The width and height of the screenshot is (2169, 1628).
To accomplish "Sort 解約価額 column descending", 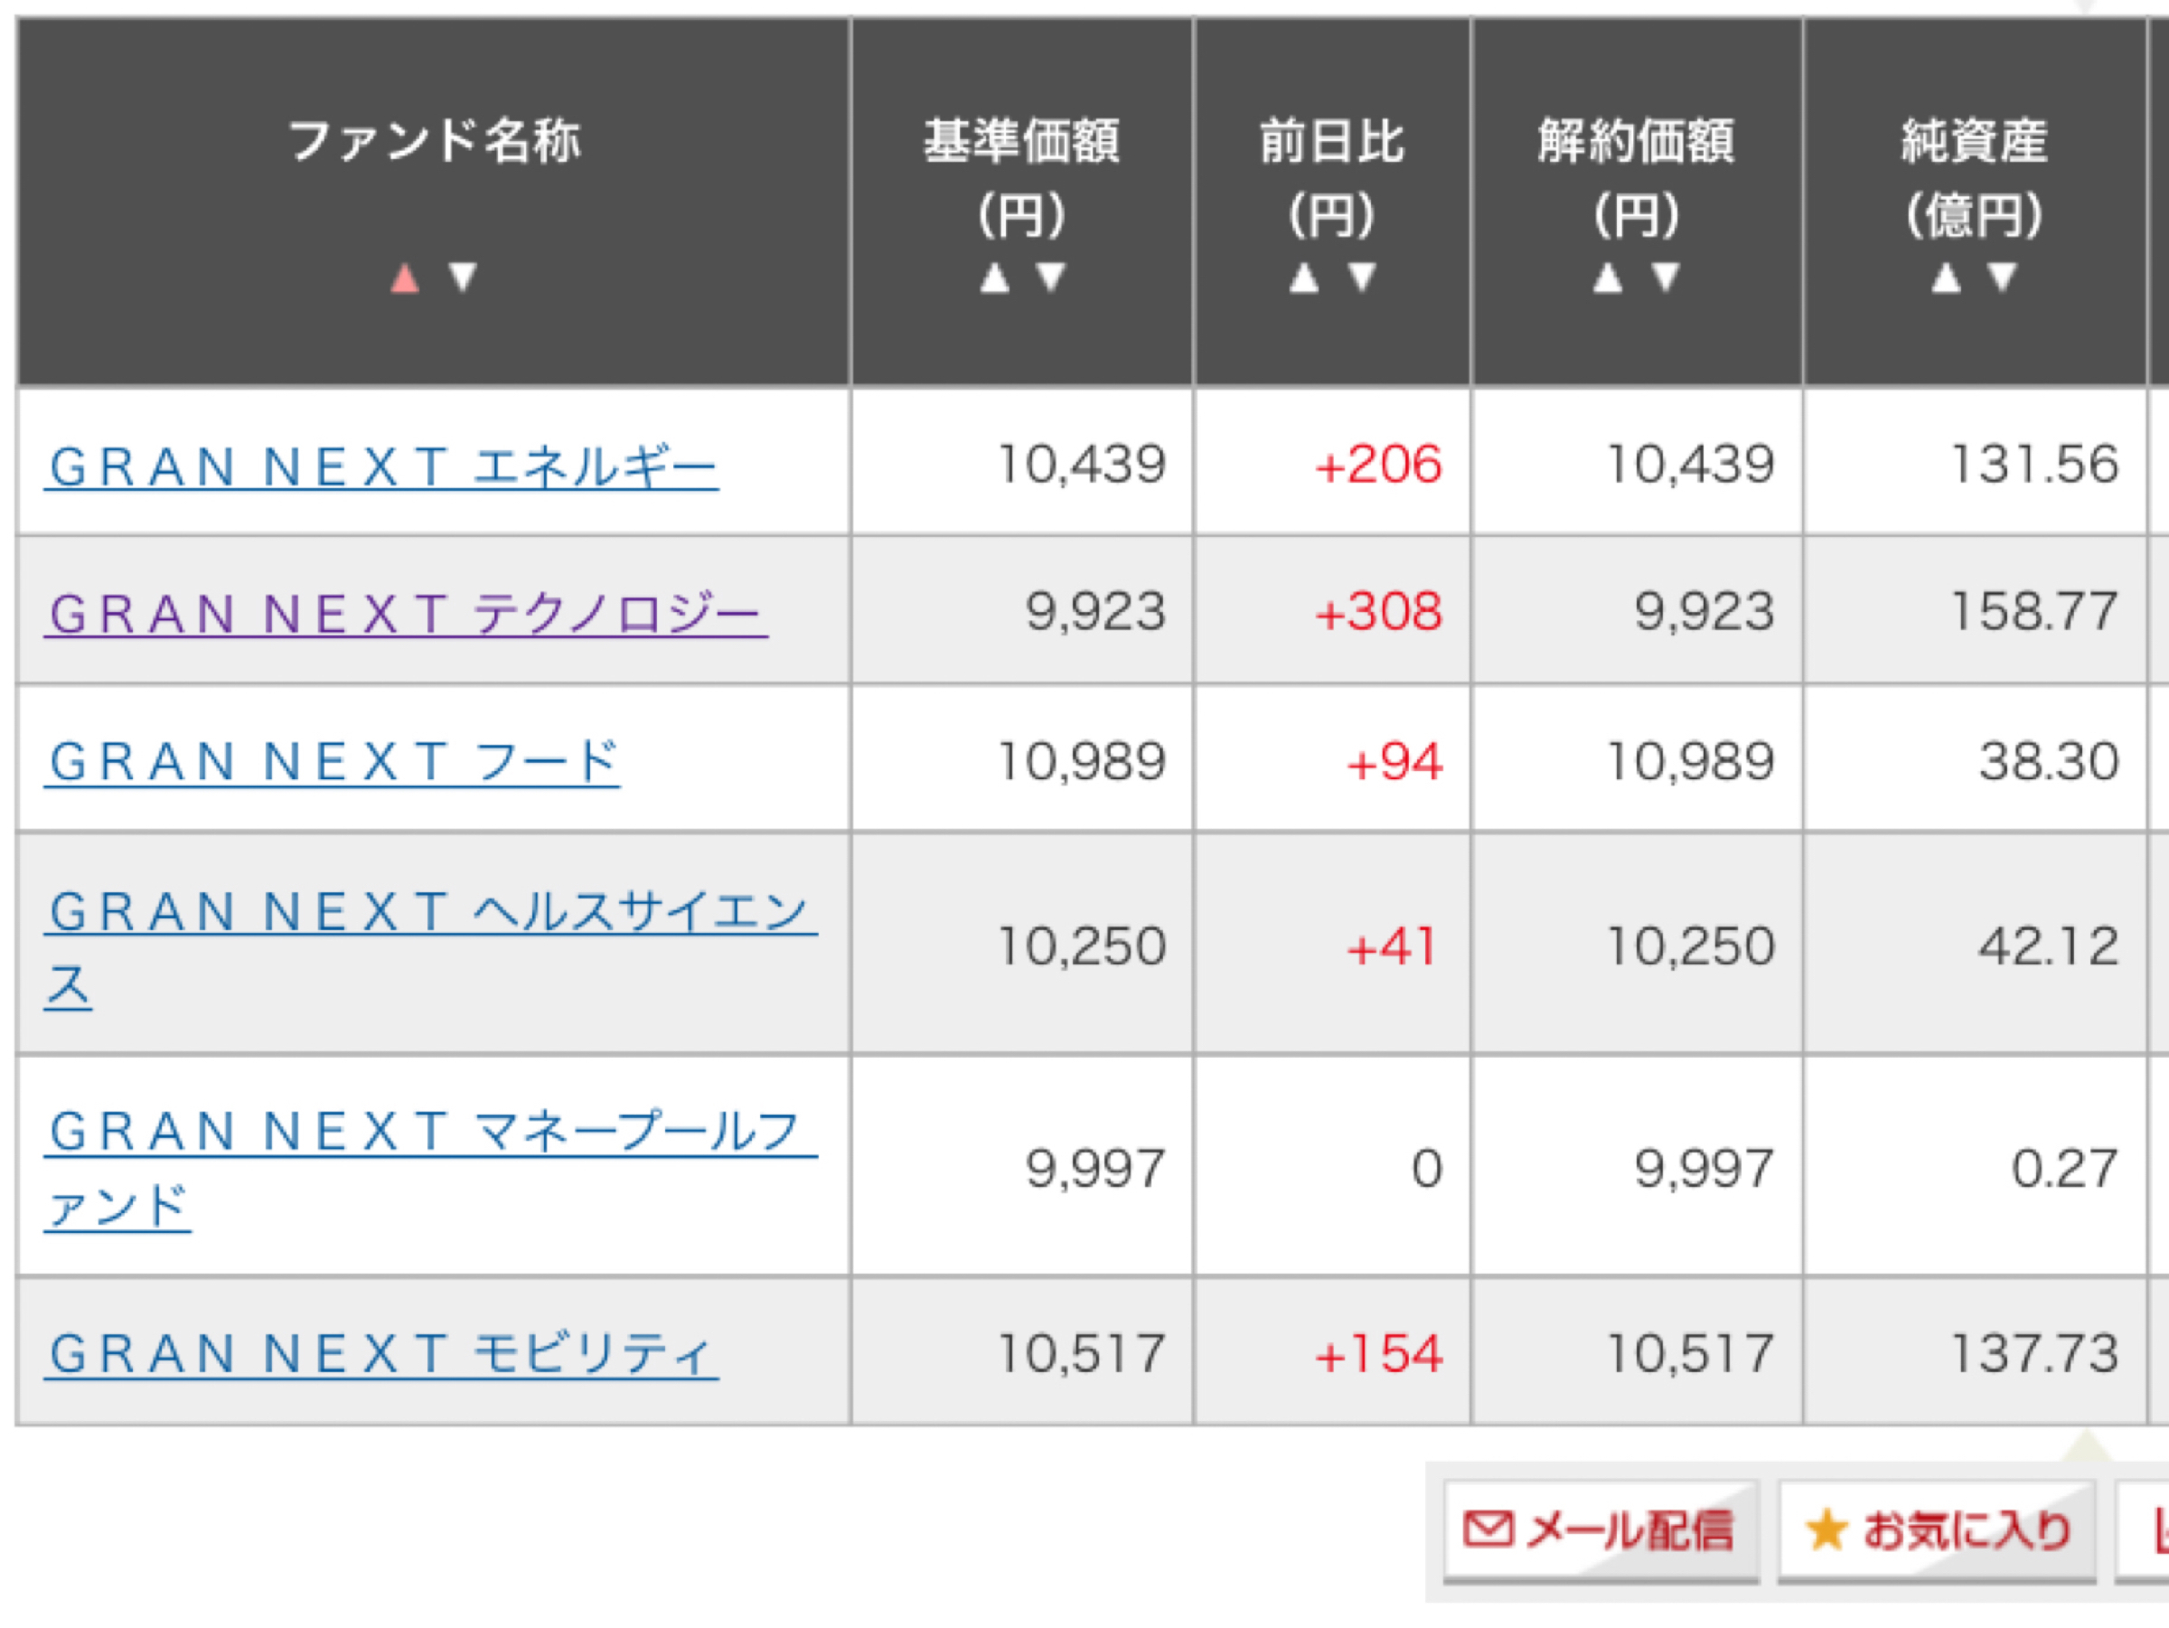I will (1665, 278).
